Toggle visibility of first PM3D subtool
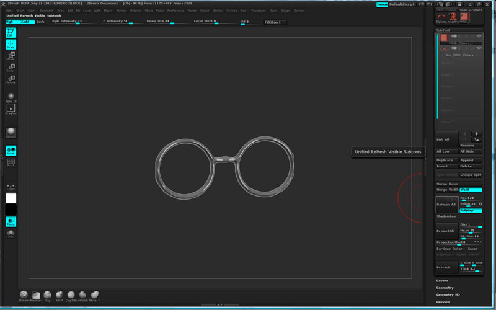Image resolution: width=496 pixels, height=310 pixels. coord(479,37)
